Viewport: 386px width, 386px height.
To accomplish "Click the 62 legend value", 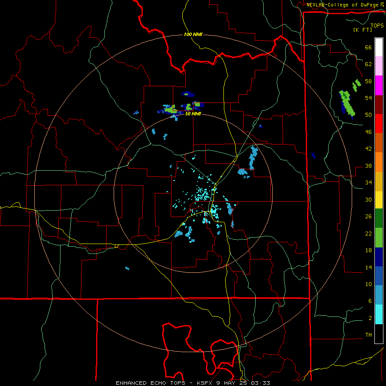I will coord(368,64).
